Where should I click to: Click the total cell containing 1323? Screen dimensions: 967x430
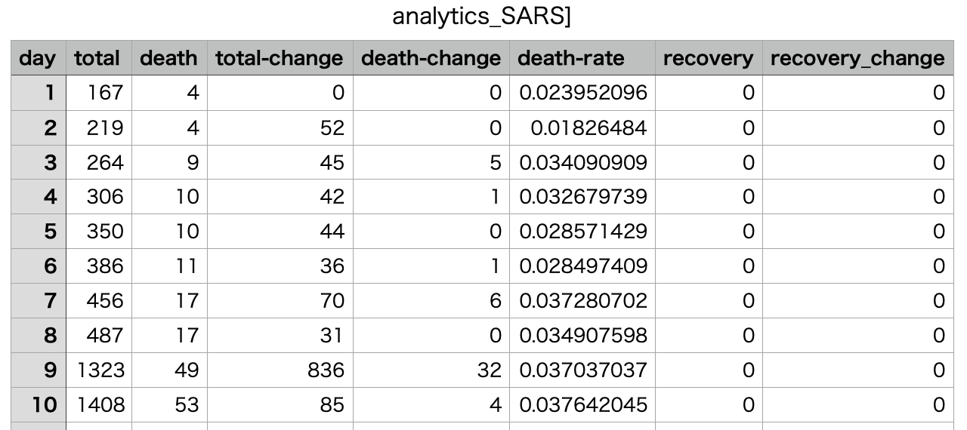[x=98, y=370]
